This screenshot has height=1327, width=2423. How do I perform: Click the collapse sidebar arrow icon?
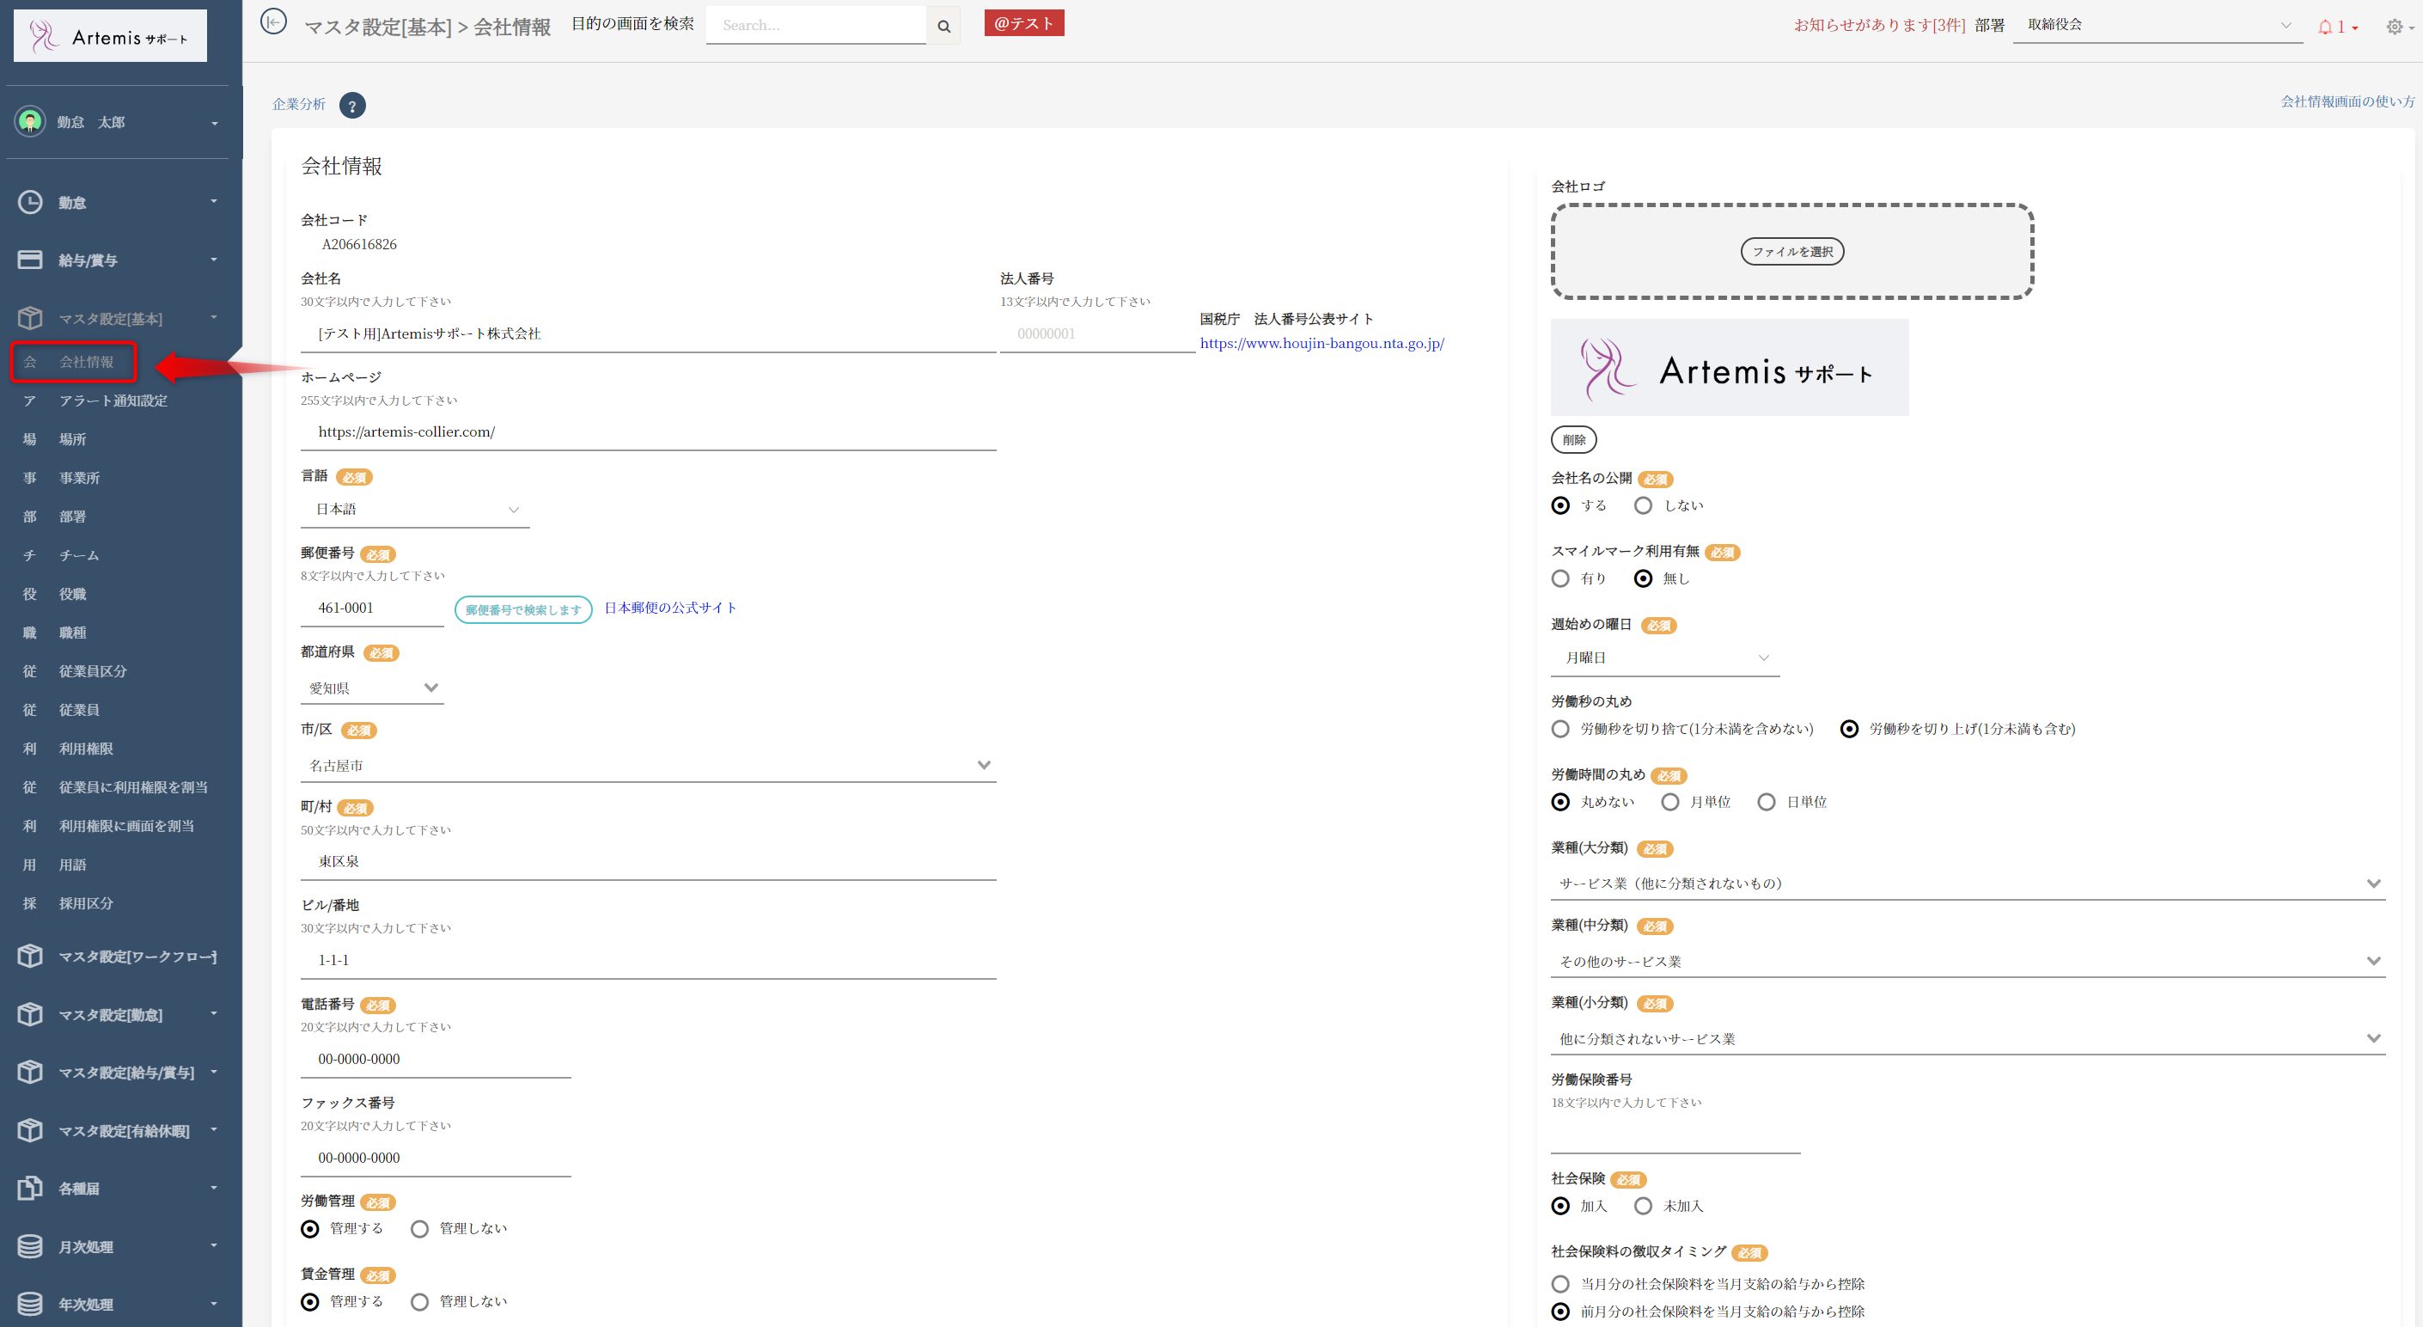coord(272,21)
